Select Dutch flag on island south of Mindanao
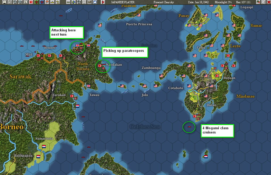Image resolution: width=271 pixels, height=175 pixels. [206, 156]
